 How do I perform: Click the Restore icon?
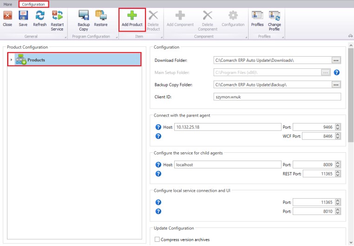[x=101, y=16]
